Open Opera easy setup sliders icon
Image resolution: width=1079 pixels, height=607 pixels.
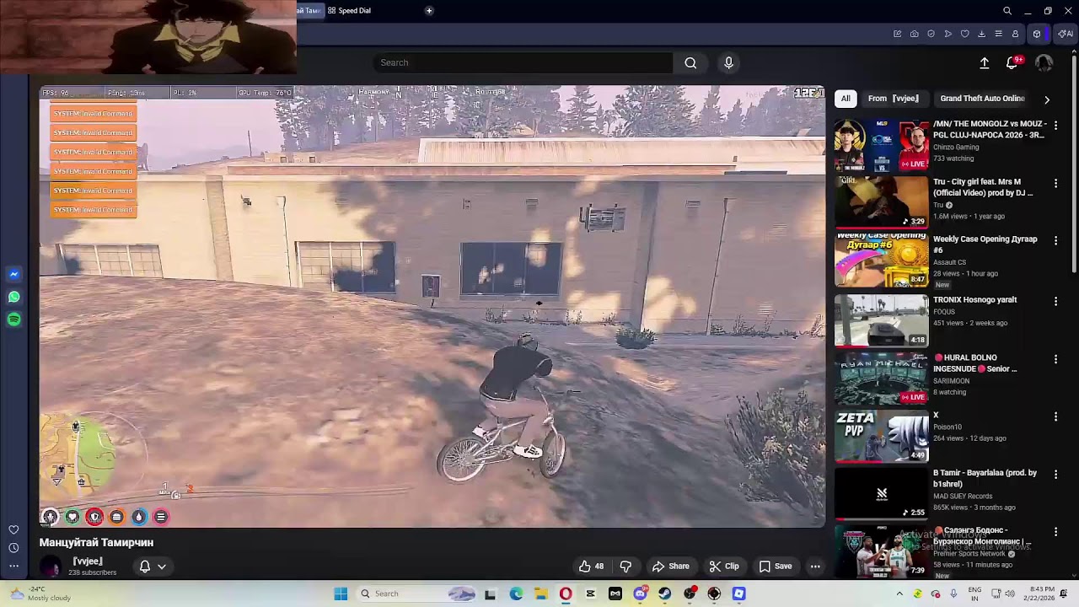pyautogui.click(x=999, y=34)
